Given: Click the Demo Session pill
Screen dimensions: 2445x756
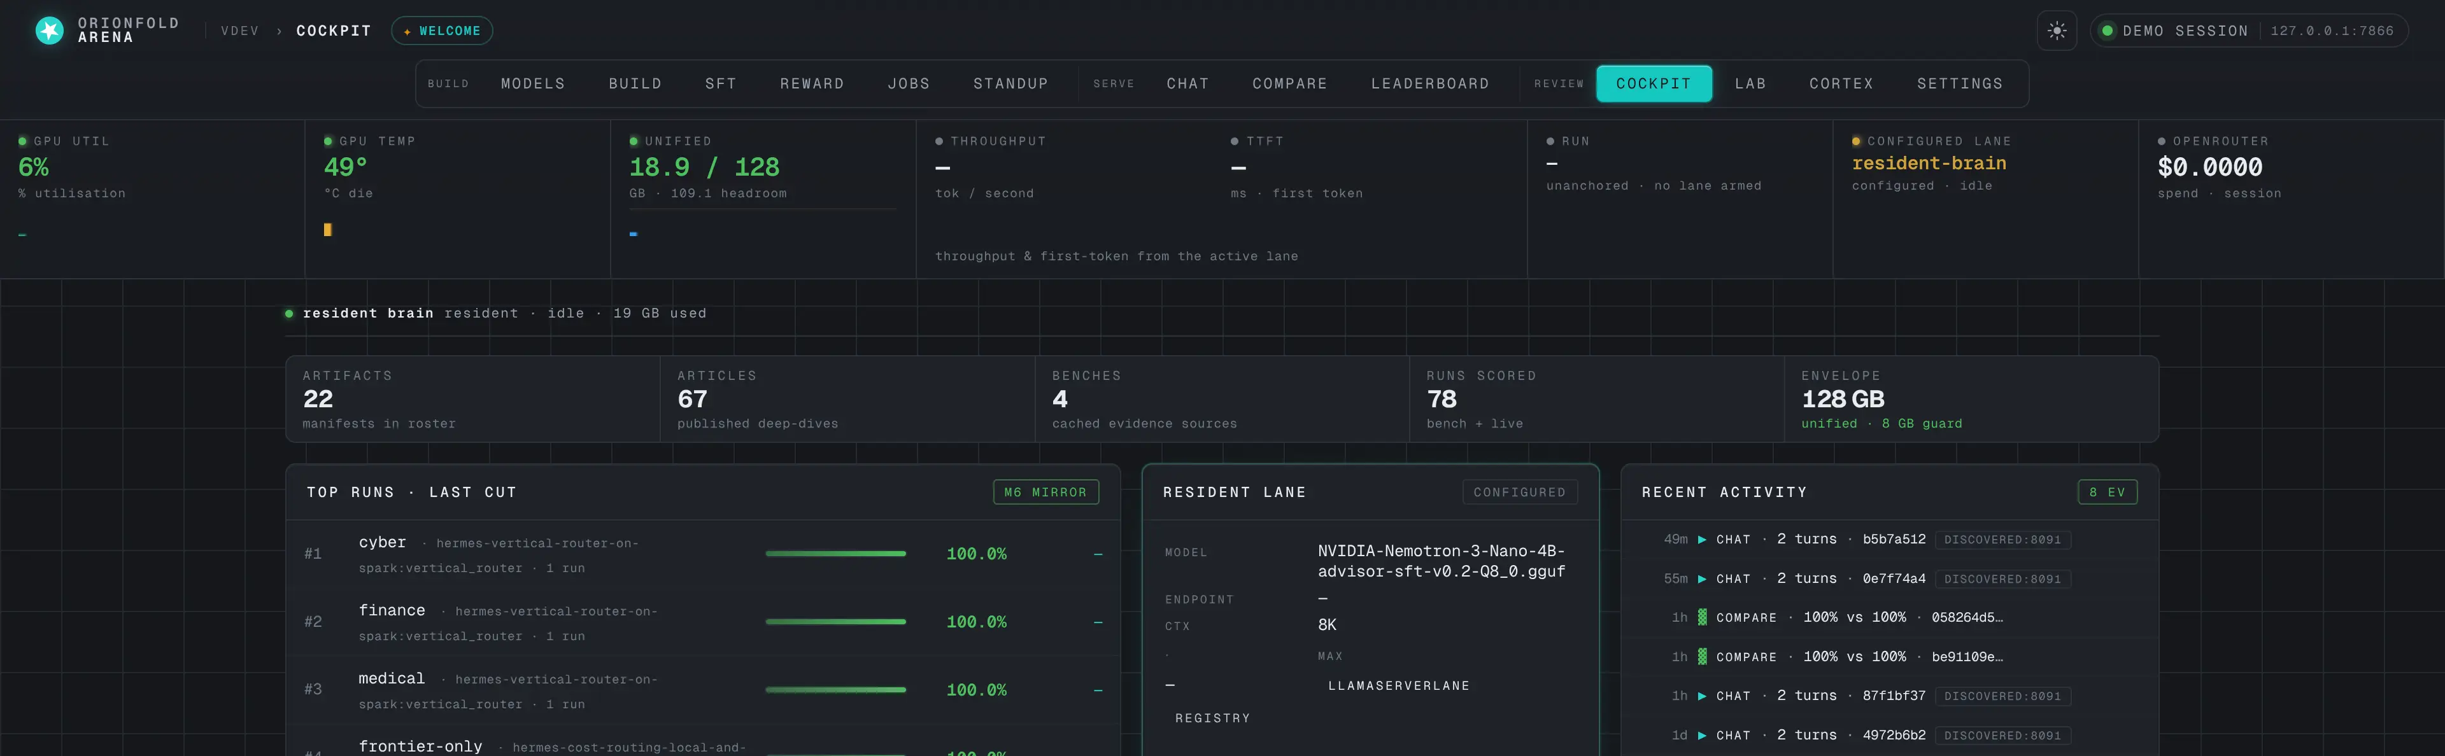Looking at the screenshot, I should click(2248, 31).
